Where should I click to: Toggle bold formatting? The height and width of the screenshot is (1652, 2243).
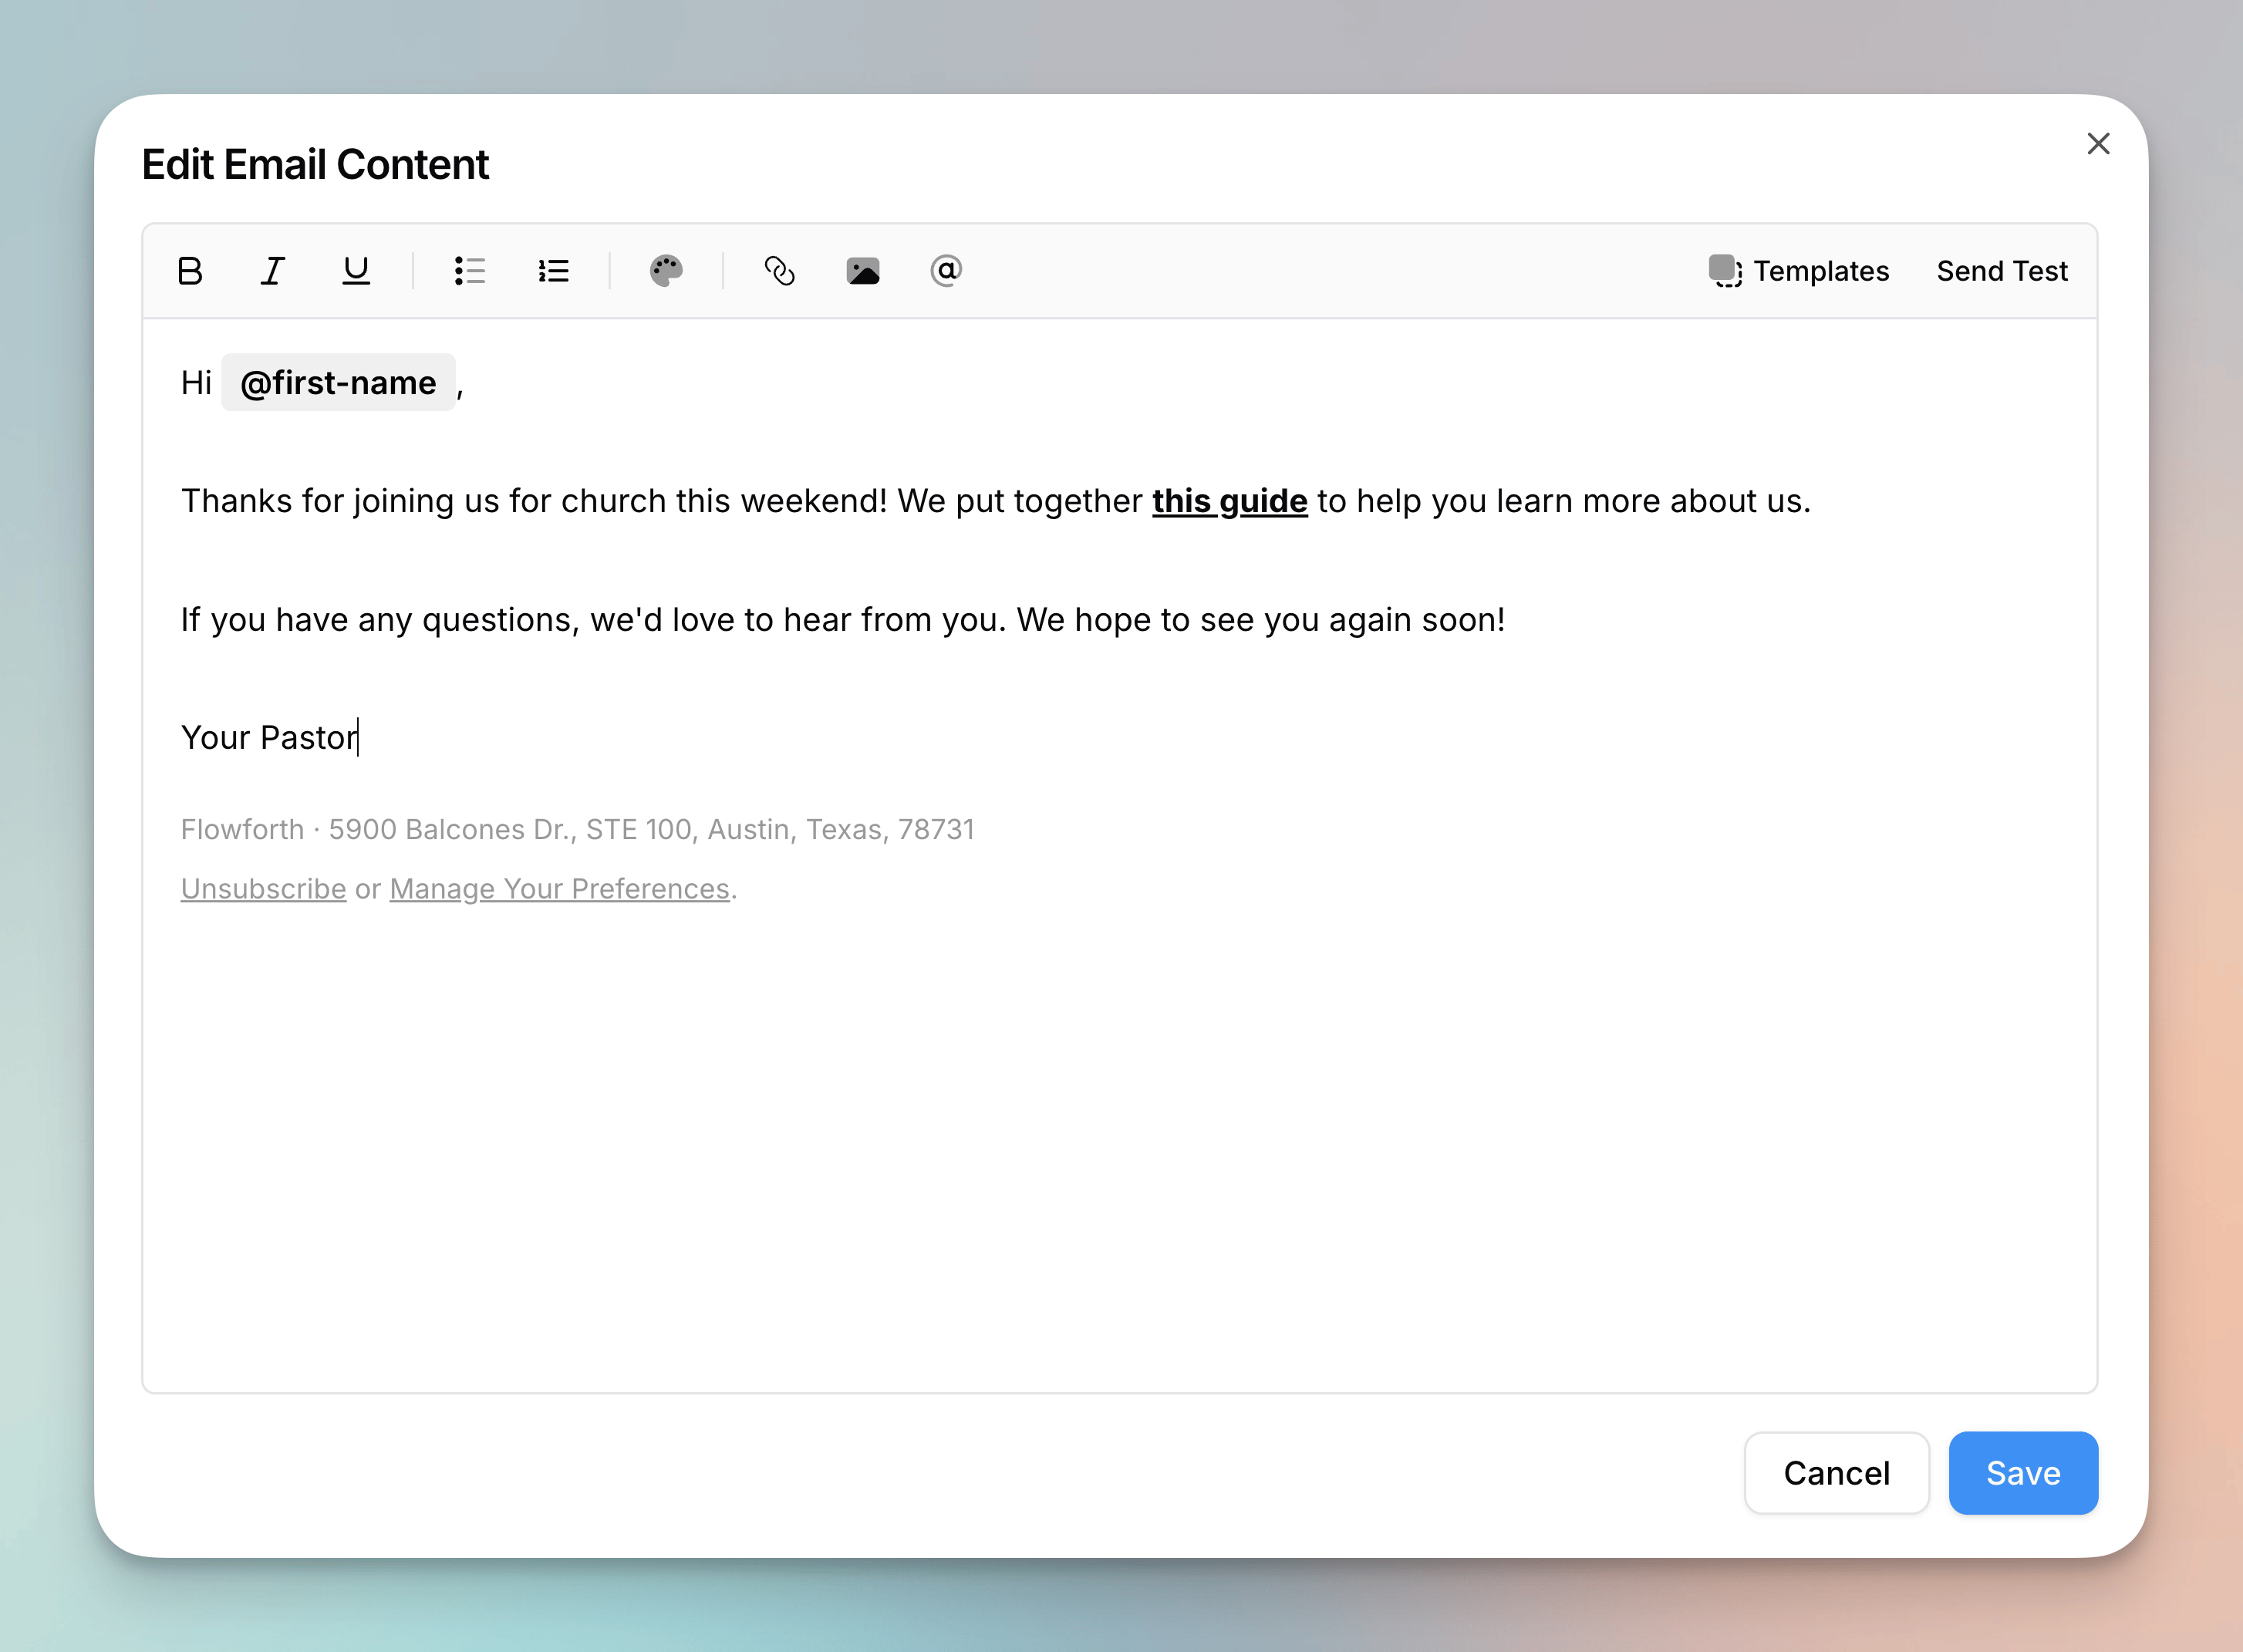point(190,271)
